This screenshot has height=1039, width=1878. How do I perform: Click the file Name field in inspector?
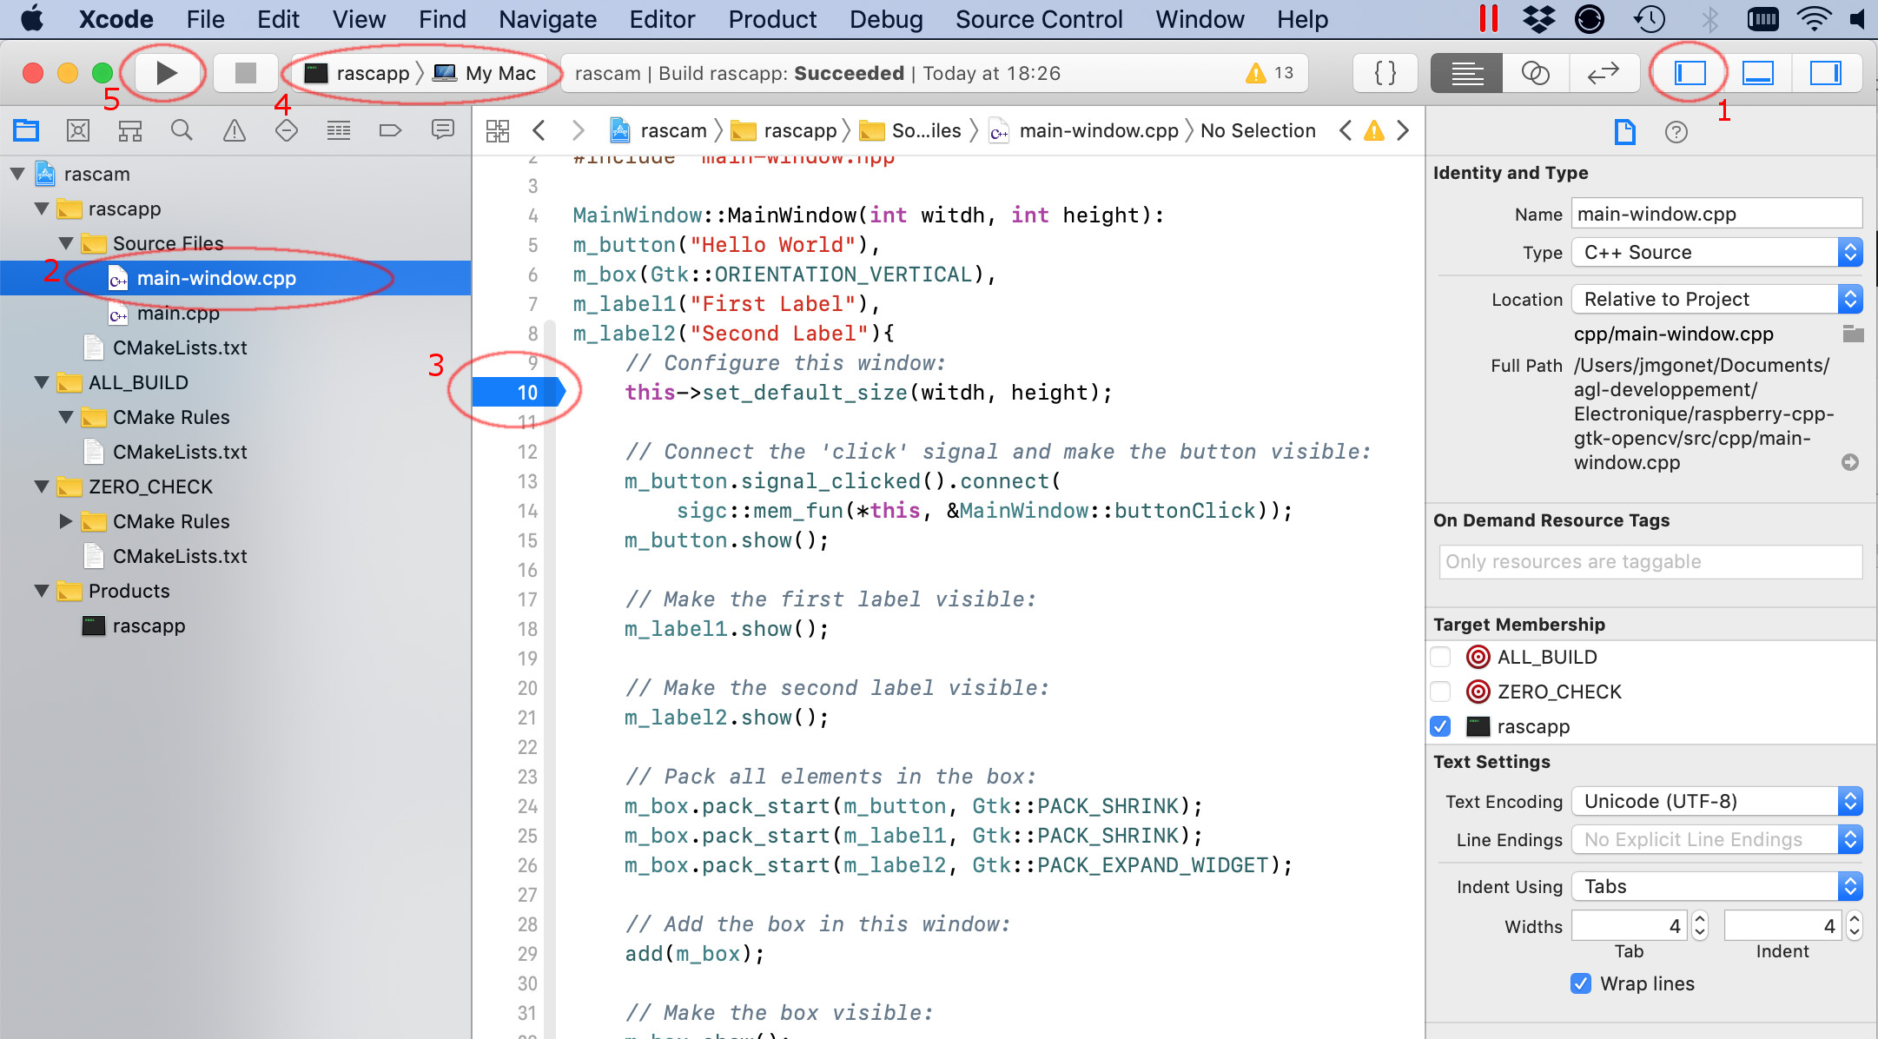1716,214
